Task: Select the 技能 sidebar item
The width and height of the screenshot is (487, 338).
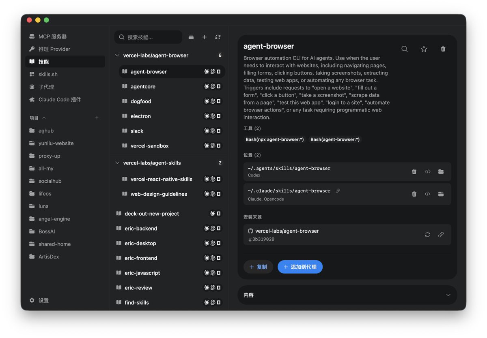Action: click(x=65, y=62)
